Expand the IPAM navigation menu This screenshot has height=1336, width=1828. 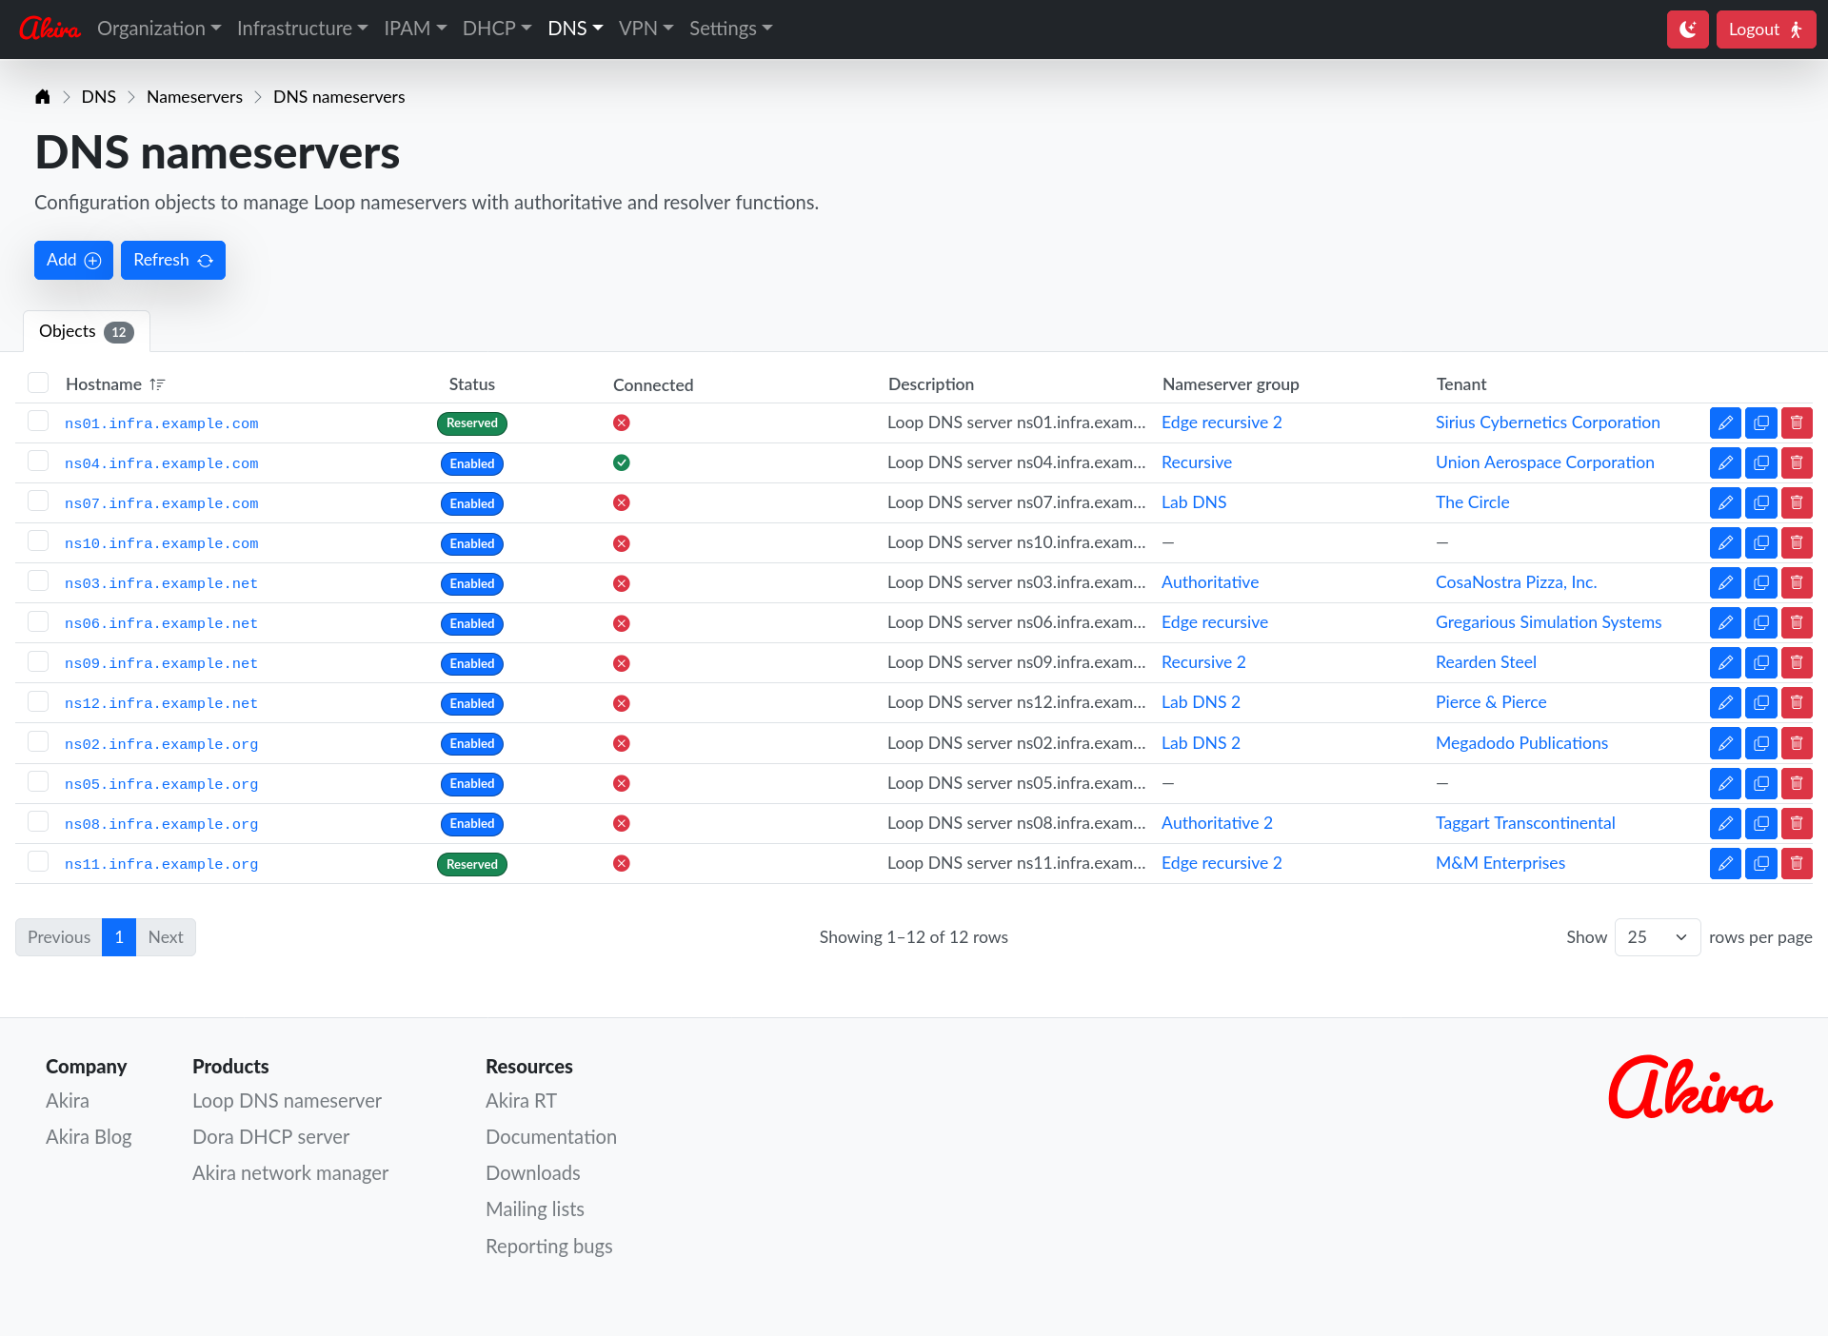click(x=415, y=29)
